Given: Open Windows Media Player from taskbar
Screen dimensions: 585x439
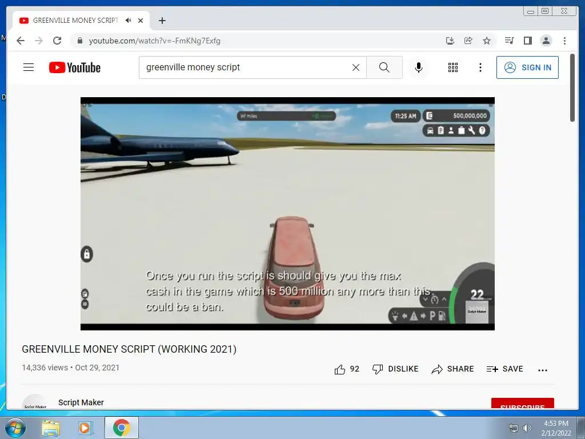Looking at the screenshot, I should tap(85, 428).
